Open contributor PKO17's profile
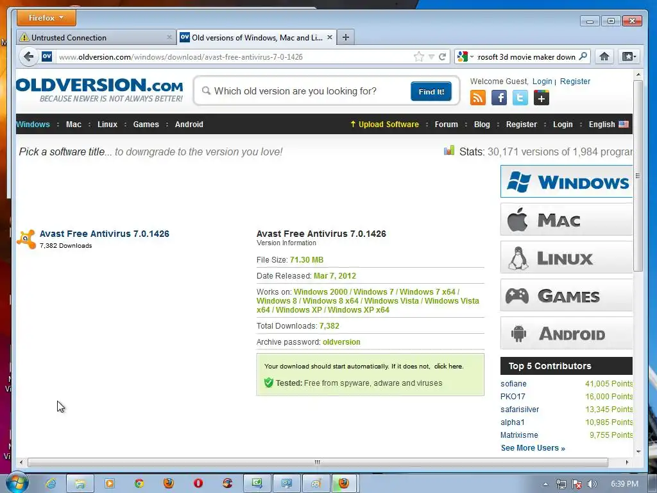Image resolution: width=657 pixels, height=493 pixels. [x=513, y=397]
